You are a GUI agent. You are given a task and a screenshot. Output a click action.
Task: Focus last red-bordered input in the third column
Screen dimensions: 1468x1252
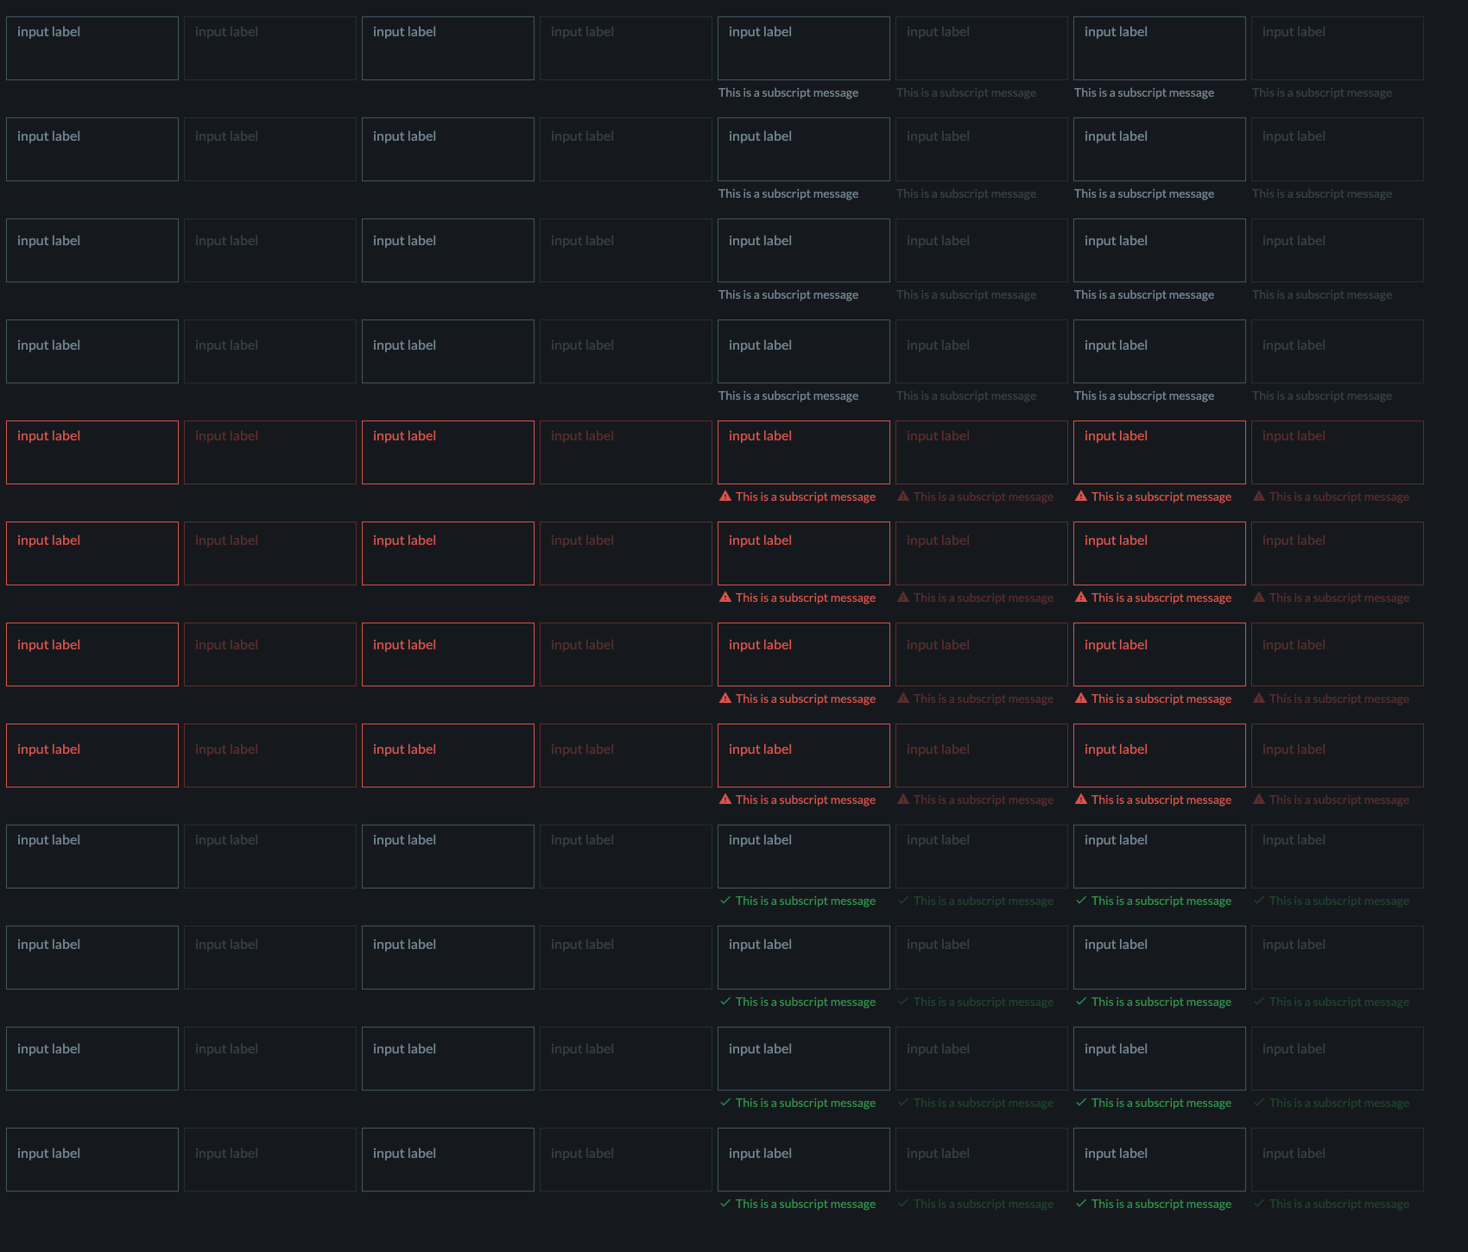tap(448, 756)
